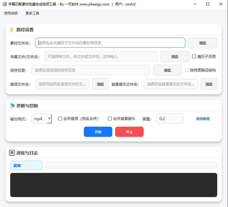The width and height of the screenshot is (228, 207).
Task: Click the list icon beside 进度与日志
Action: click(x=12, y=153)
